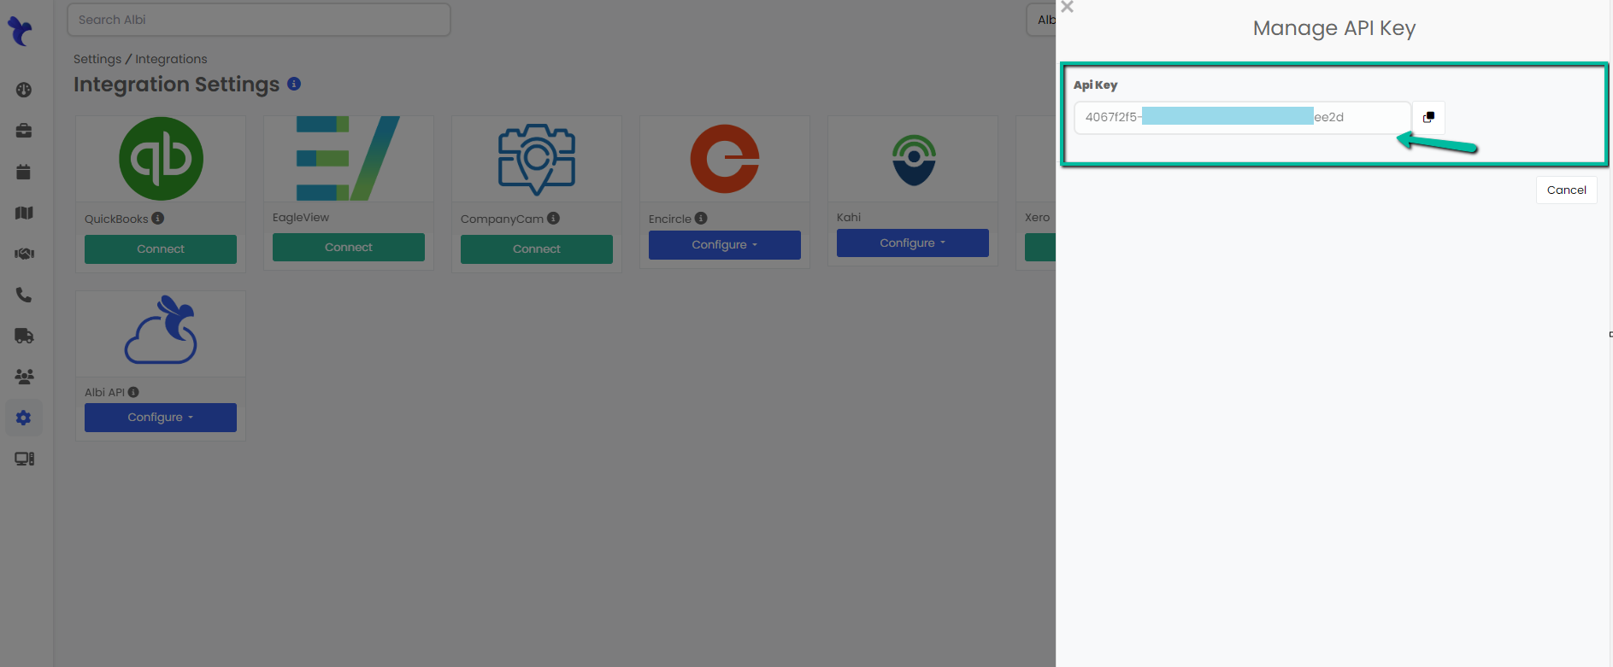This screenshot has width=1613, height=667.
Task: Click the Kahi integration label
Action: (849, 218)
